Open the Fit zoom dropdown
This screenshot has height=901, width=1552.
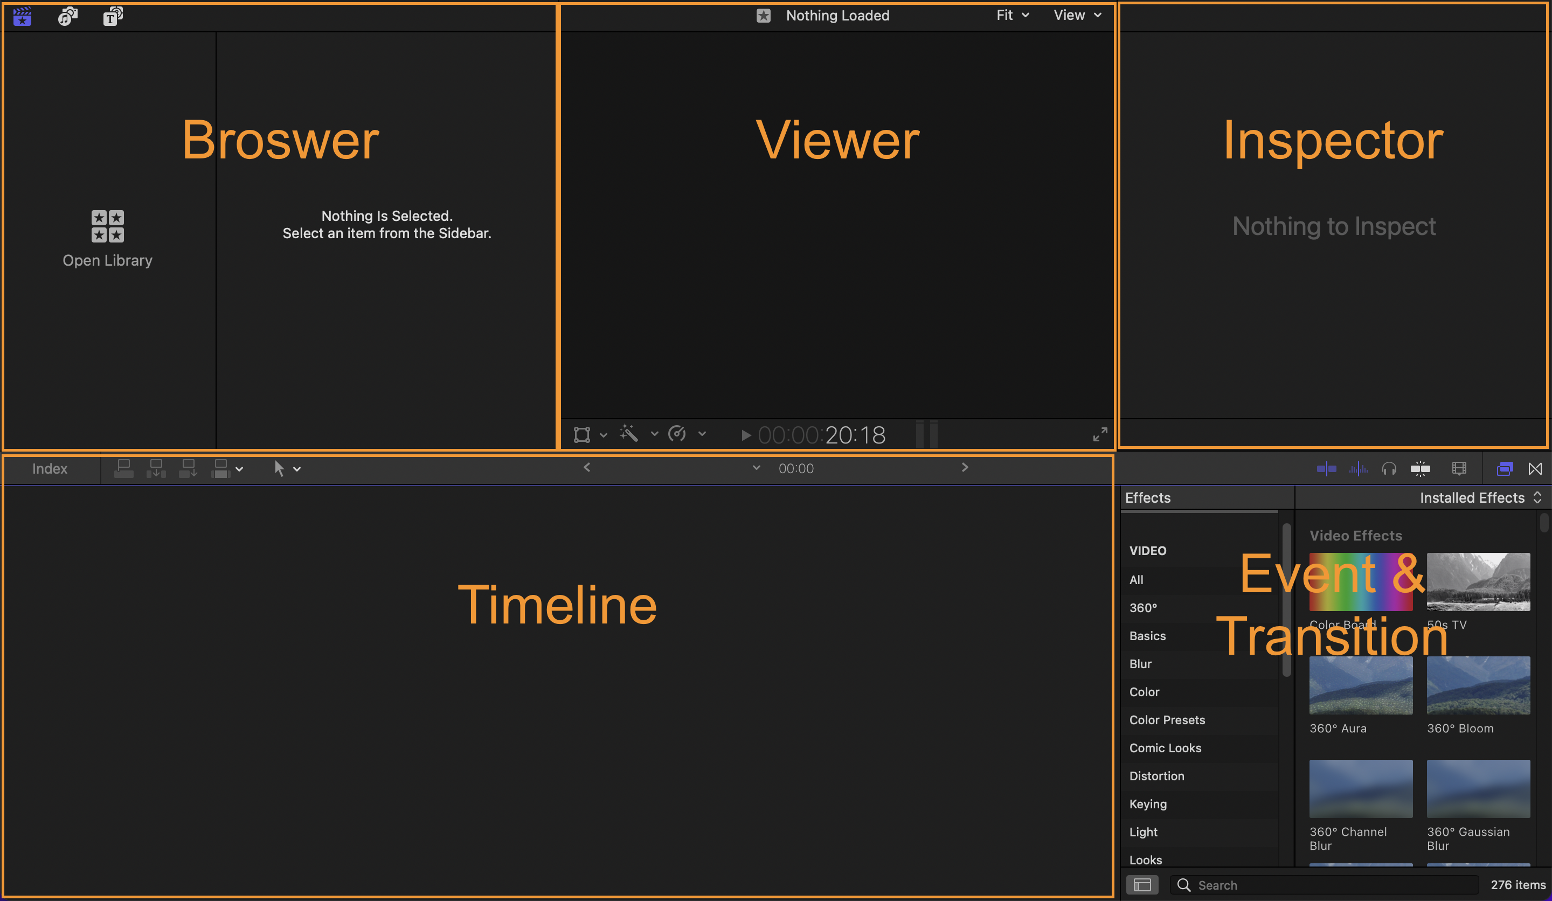click(x=1012, y=16)
